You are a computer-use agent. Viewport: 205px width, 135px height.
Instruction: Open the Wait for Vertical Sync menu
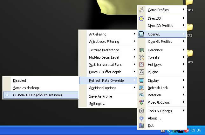pos(105,65)
